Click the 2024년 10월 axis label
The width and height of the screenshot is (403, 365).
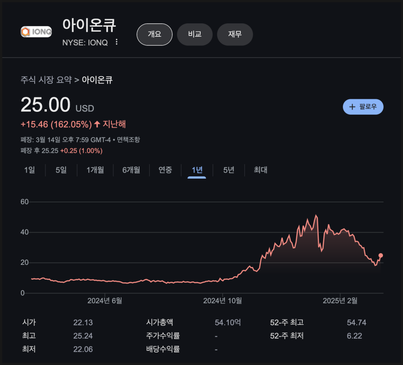[x=222, y=301]
